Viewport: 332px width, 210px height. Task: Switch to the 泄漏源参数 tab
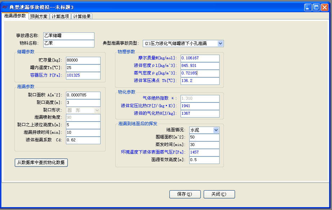click(15, 16)
